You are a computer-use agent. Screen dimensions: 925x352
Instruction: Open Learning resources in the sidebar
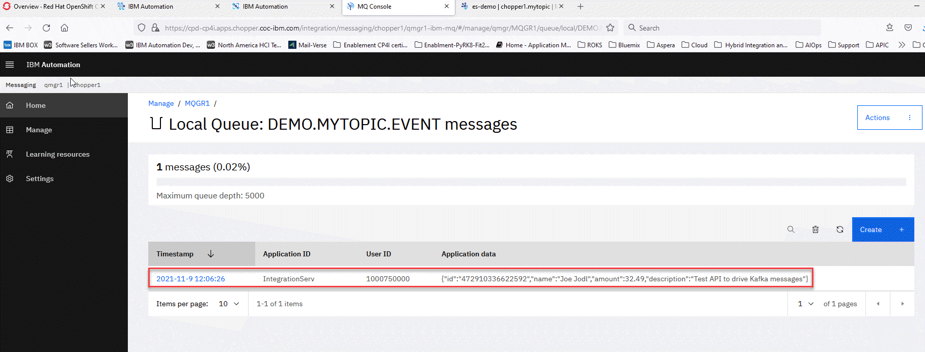pyautogui.click(x=58, y=154)
